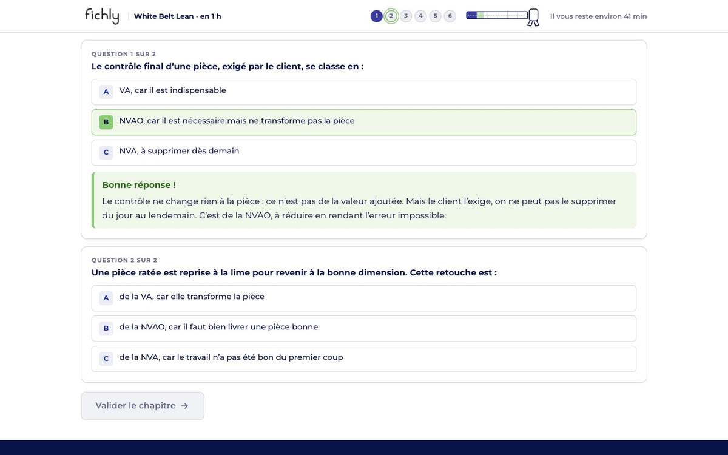The image size is (728, 455).
Task: Click the 'QUESTION 2 SUR 2' label
Action: tap(124, 260)
